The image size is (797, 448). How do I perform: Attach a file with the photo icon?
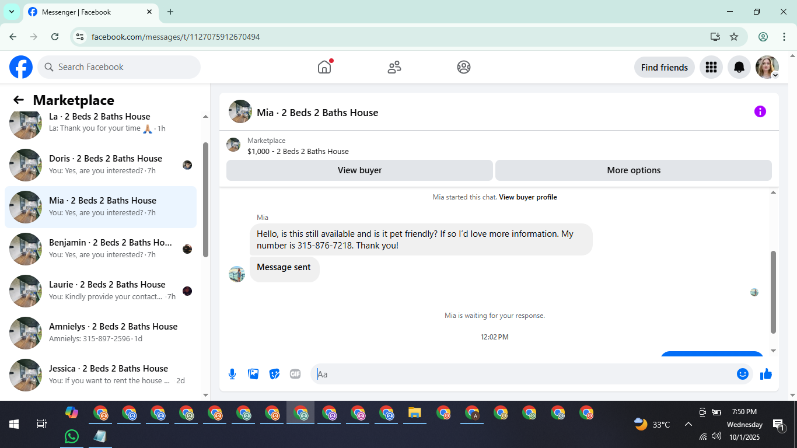pyautogui.click(x=253, y=374)
